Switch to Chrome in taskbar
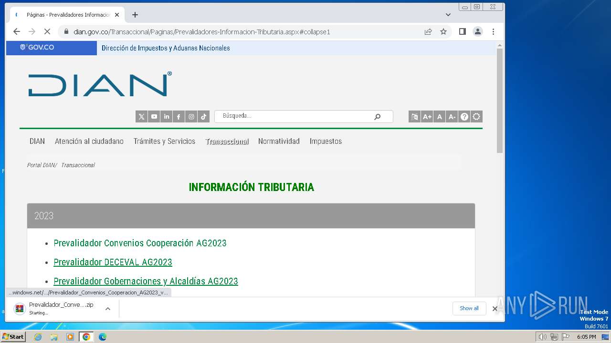The image size is (611, 343). coord(86,337)
